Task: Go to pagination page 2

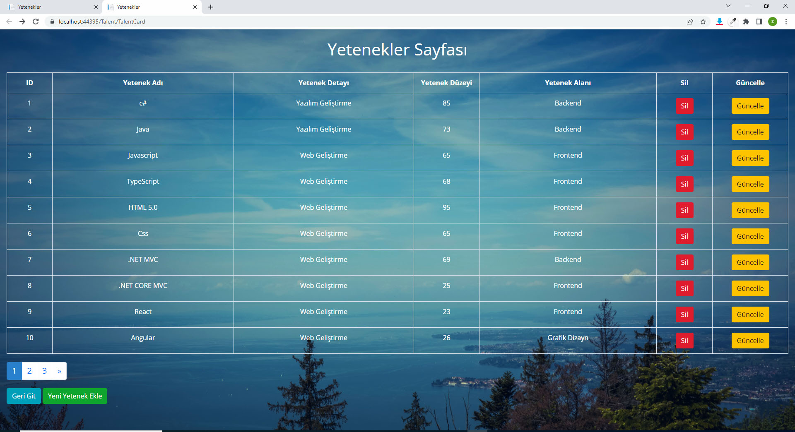Action: click(29, 371)
